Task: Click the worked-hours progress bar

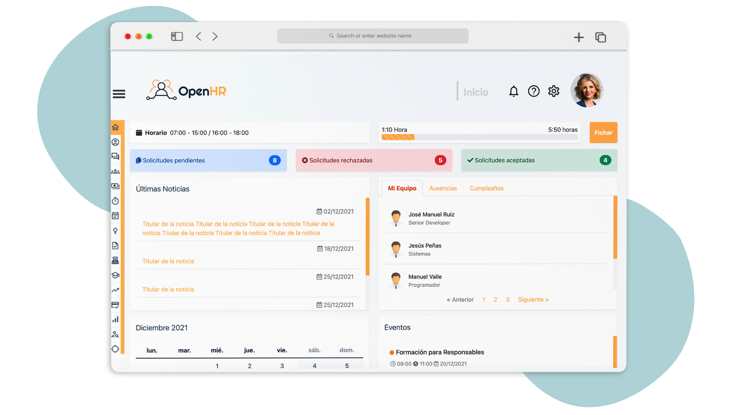Action: [479, 137]
